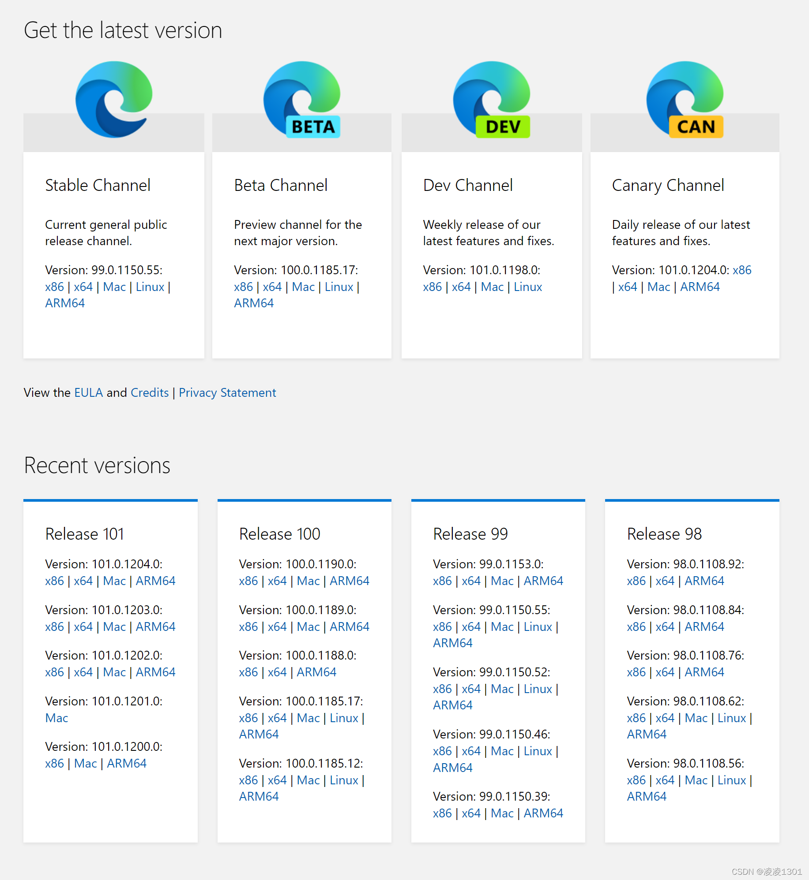Download Beta Channel ARM64 driver
The width and height of the screenshot is (809, 880).
point(254,303)
